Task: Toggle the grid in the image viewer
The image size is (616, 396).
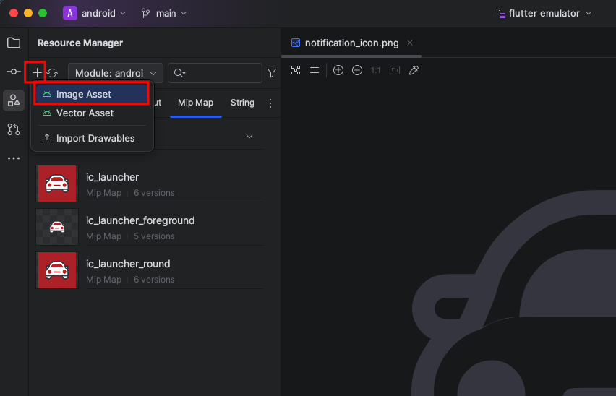Action: 315,70
